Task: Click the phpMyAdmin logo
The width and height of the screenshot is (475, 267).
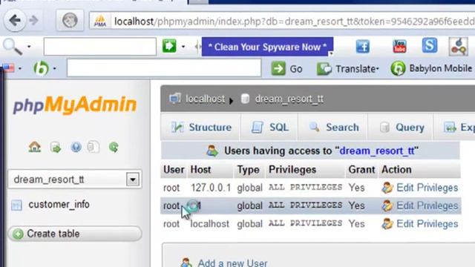Action: pyautogui.click(x=74, y=105)
